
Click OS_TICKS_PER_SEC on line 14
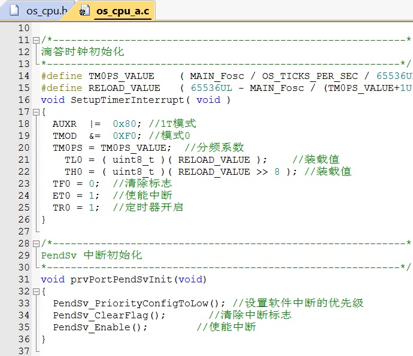point(310,77)
